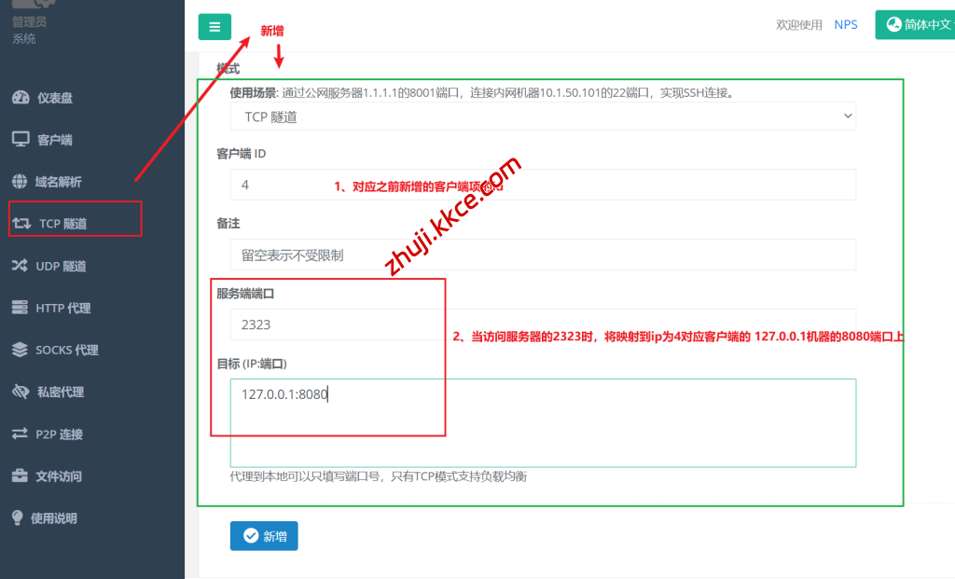The width and height of the screenshot is (955, 579).
Task: Open the TCP 隧道 mode dropdown
Action: [543, 117]
